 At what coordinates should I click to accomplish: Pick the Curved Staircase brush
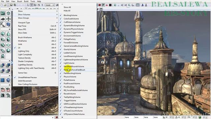pyautogui.click(x=3, y=39)
